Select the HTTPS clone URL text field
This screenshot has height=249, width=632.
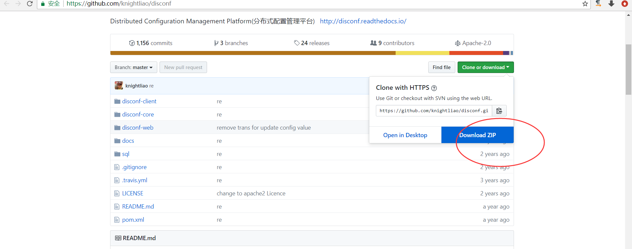point(434,111)
